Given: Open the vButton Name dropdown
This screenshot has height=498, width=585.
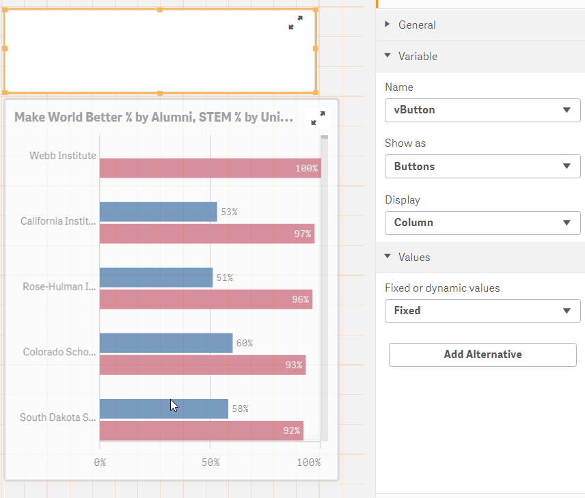Looking at the screenshot, I should coord(482,110).
